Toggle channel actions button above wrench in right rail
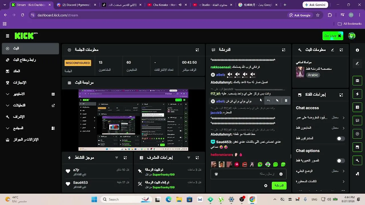The image size is (365, 205). (x=357, y=147)
